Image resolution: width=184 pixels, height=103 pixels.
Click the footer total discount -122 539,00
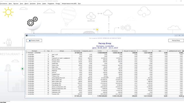tap(147, 96)
